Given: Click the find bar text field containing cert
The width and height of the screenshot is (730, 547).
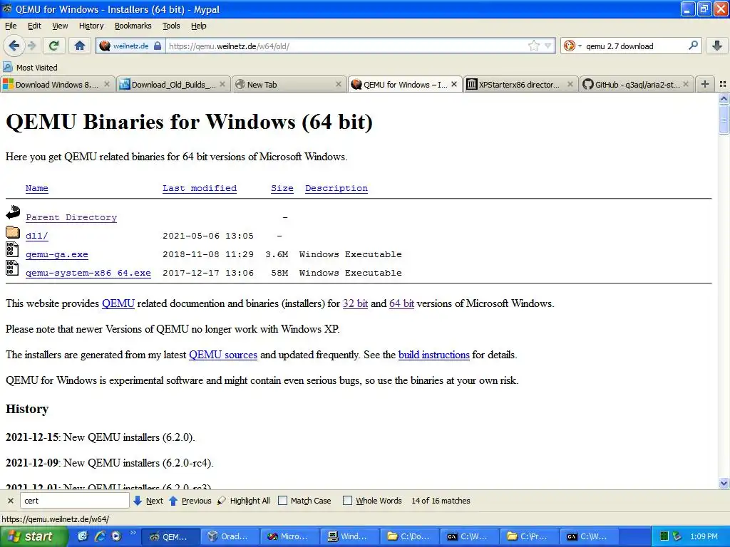Looking at the screenshot, I should tap(74, 501).
